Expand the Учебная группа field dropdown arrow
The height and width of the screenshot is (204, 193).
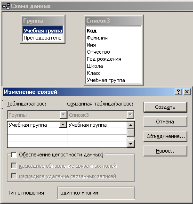pos(63,125)
